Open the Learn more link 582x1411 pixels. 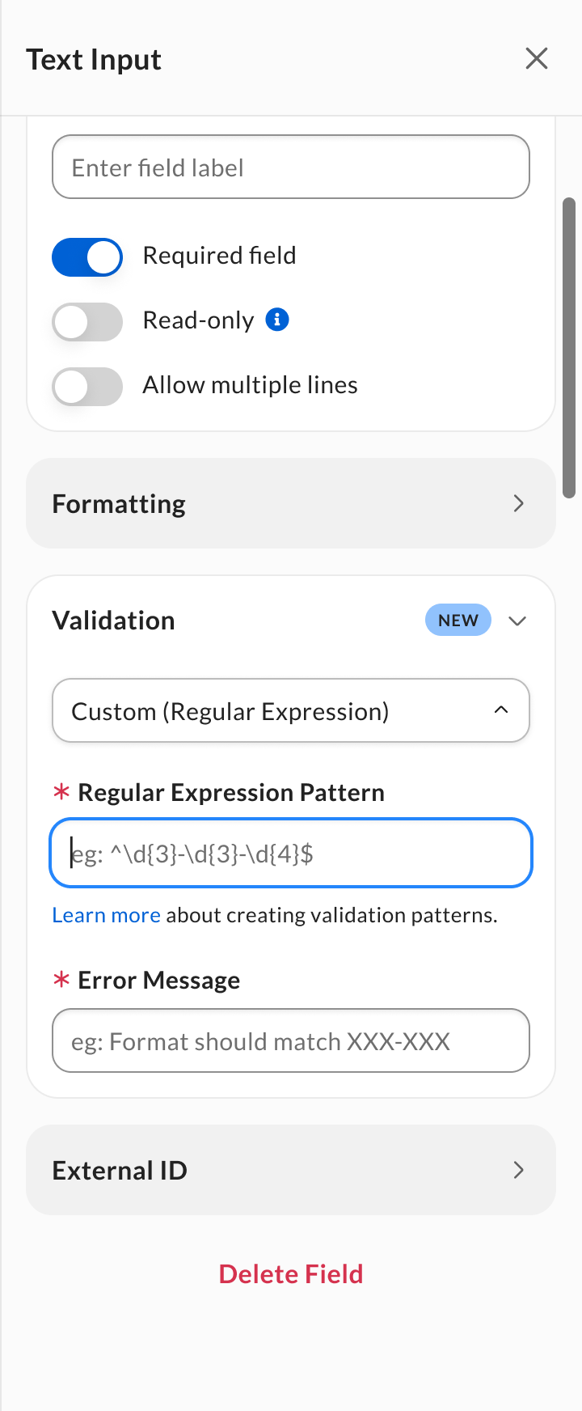click(x=106, y=914)
